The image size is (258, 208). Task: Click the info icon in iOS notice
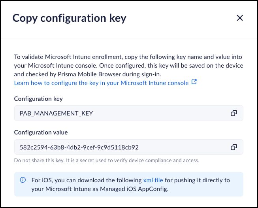(23, 180)
